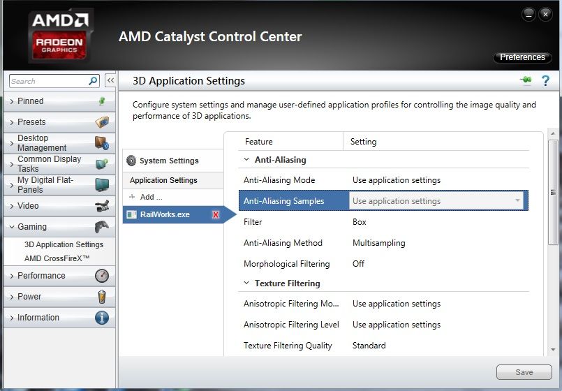Expand the Desktop Management section
Image resolution: width=562 pixels, height=391 pixels.
pos(12,143)
